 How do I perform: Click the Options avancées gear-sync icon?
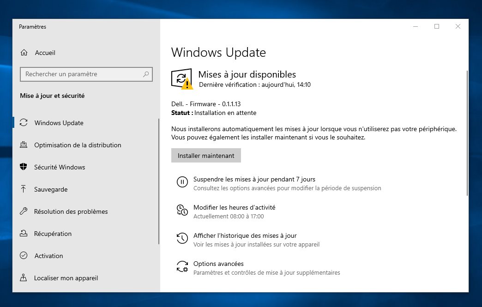(x=182, y=266)
